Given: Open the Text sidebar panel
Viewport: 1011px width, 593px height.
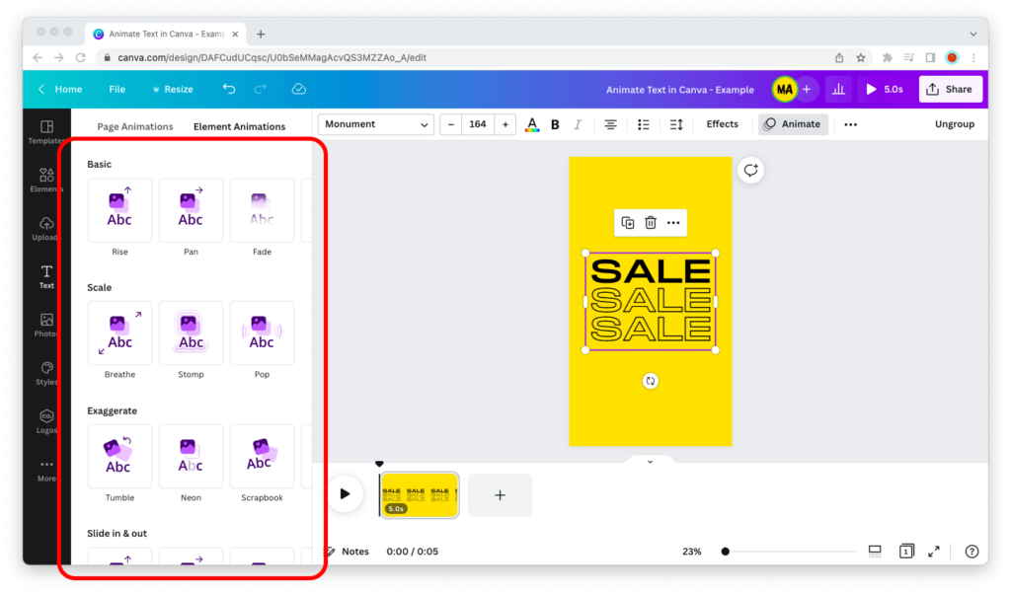Looking at the screenshot, I should pos(46,277).
